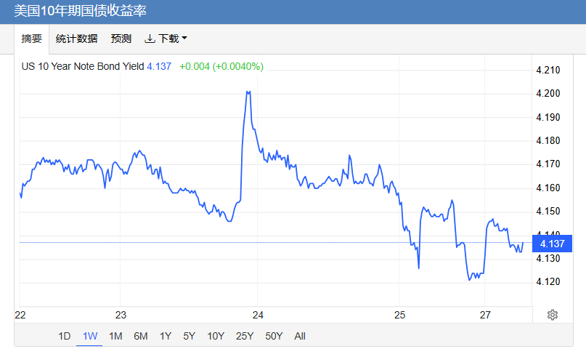The height and width of the screenshot is (357, 586).
Task: Switch chart to 50Y range
Action: click(274, 336)
